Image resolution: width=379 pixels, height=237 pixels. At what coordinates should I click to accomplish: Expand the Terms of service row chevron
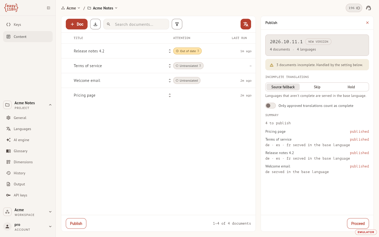(x=170, y=66)
